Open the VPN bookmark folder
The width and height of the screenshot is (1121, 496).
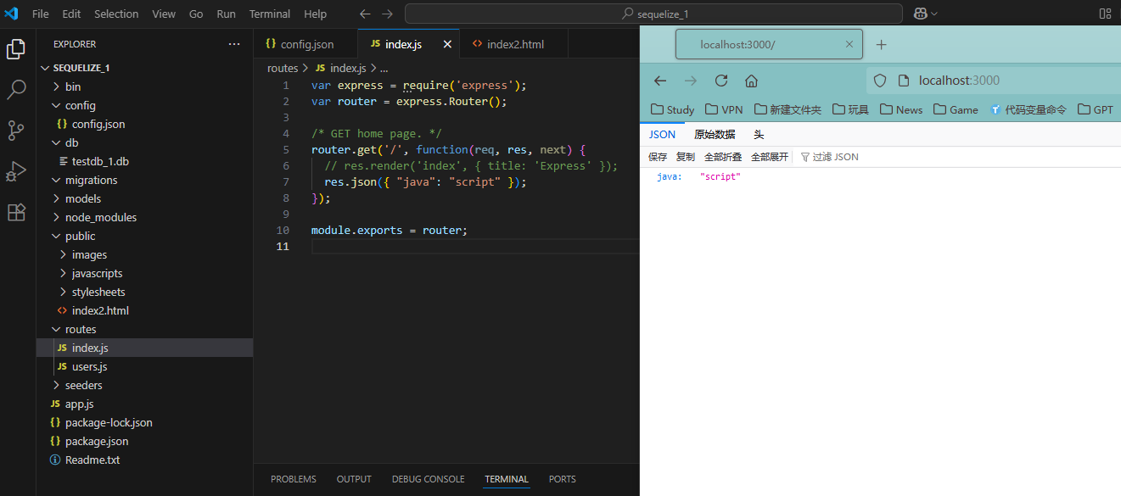tap(724, 109)
